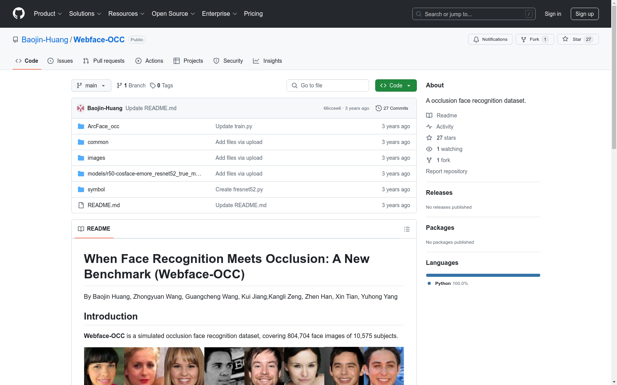Click the ArcFace_occ folder icon

pos(81,126)
